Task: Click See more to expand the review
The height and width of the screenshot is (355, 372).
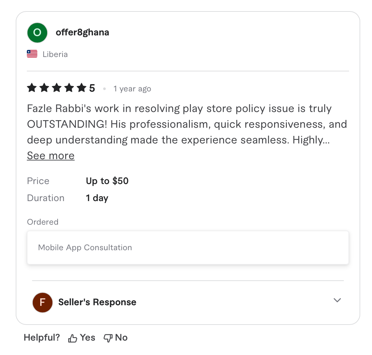Action: pos(50,156)
